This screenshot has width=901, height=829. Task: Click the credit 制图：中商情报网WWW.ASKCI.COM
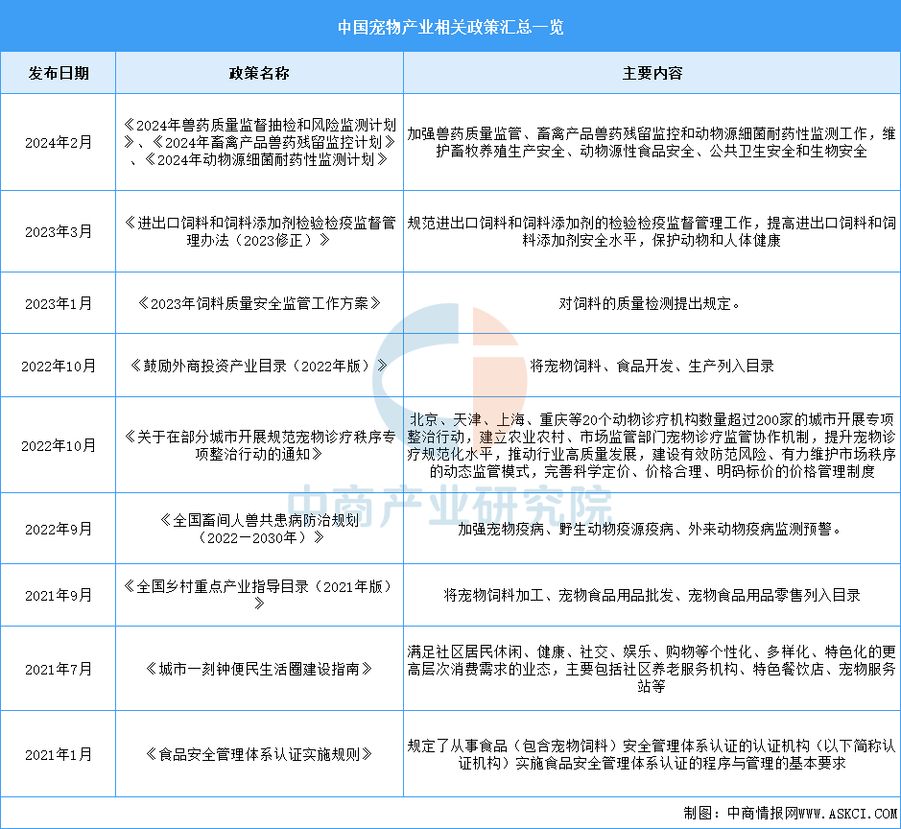click(790, 813)
